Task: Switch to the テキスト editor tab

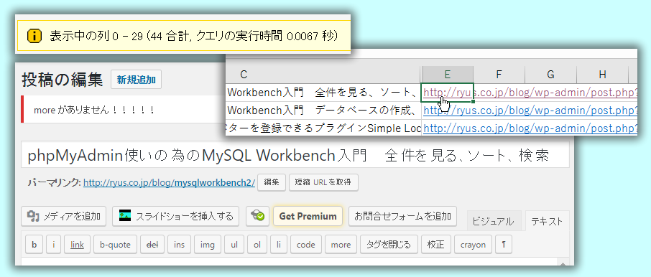Action: tap(548, 221)
